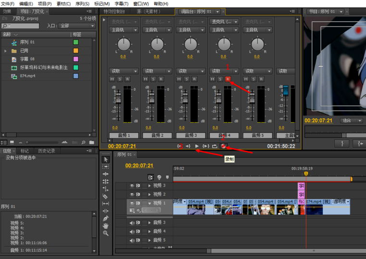Toggle record enable on 音频 4 track
This screenshot has height=259, width=366.
point(228,79)
